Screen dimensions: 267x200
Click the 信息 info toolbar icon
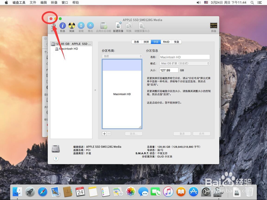click(62, 26)
